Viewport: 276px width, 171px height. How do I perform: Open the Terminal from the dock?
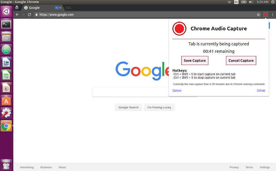tap(6, 24)
